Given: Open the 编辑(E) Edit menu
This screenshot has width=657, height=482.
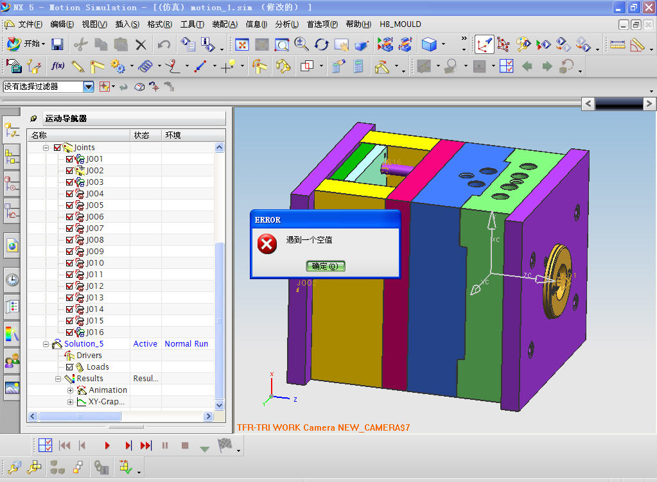Looking at the screenshot, I should 62,24.
